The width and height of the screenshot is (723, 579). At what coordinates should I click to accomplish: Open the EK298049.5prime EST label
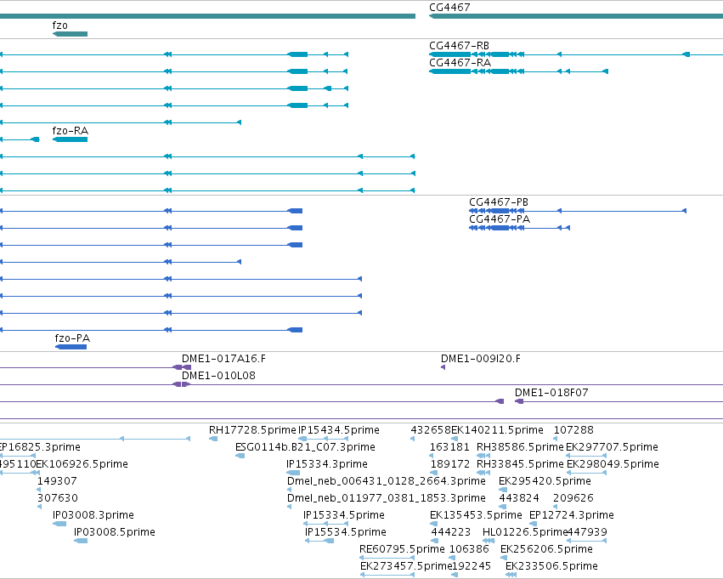[x=613, y=464]
